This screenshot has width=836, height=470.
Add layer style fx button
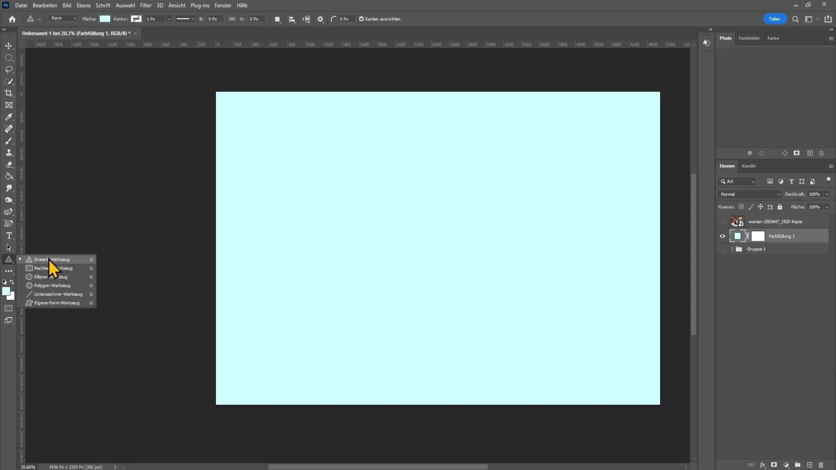tap(763, 465)
